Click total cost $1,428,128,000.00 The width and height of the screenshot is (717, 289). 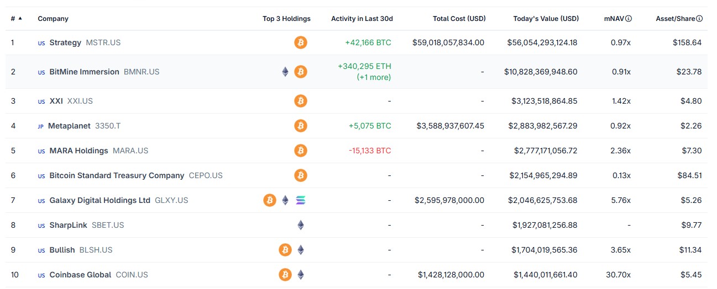[451, 275]
